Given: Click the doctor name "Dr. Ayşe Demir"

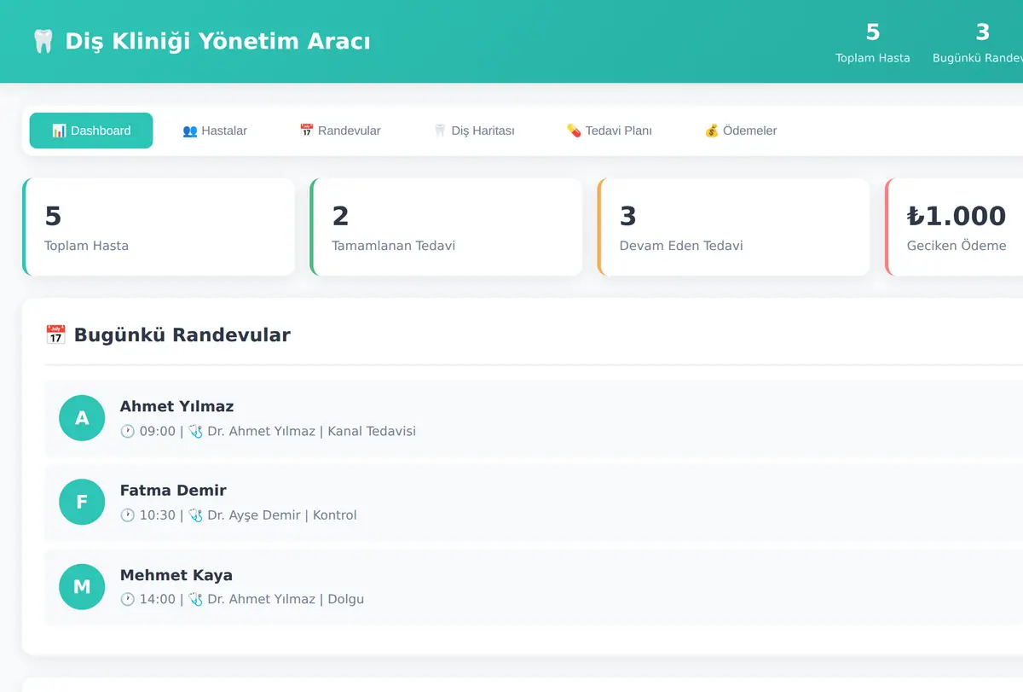Looking at the screenshot, I should pyautogui.click(x=254, y=515).
